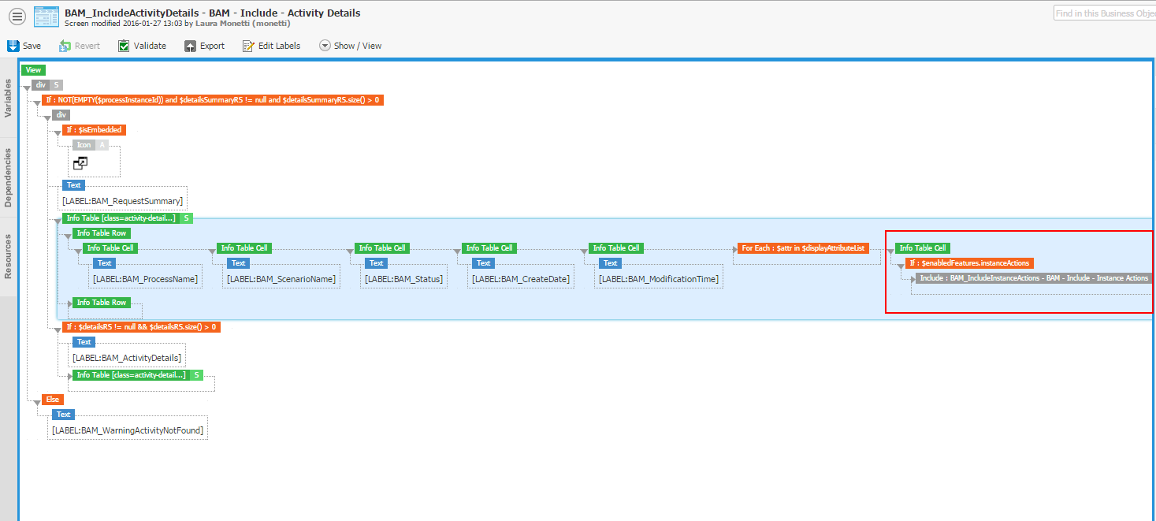Select the second Info Table Row node
This screenshot has width=1156, height=521.
pyautogui.click(x=102, y=303)
